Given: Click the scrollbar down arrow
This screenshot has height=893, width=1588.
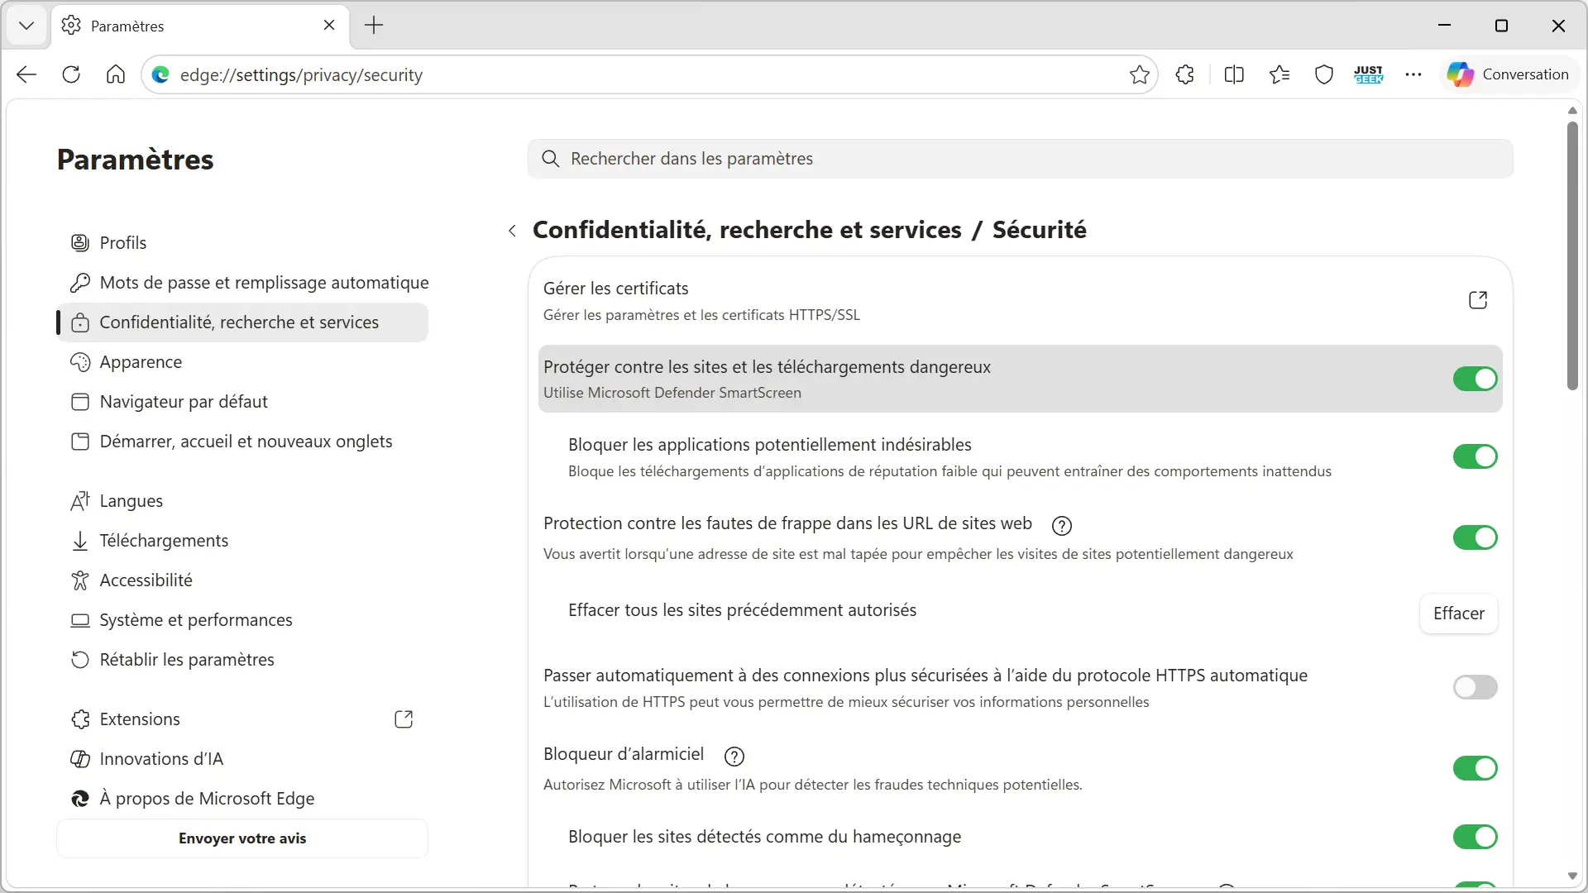Looking at the screenshot, I should (1572, 876).
